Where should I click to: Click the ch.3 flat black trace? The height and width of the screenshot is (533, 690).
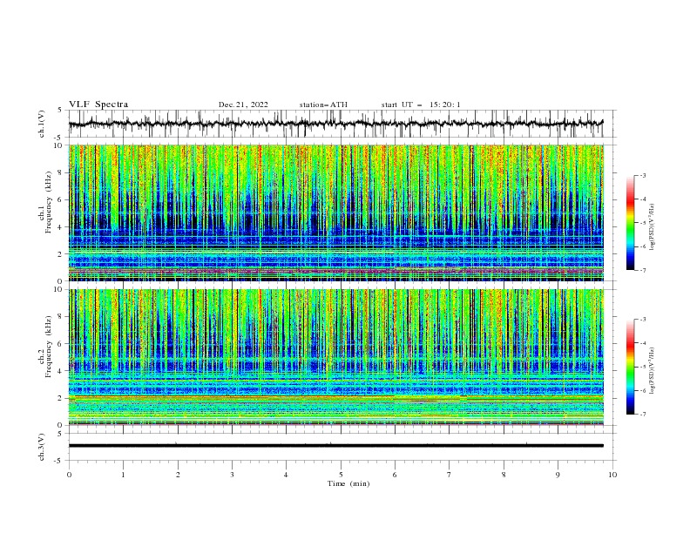pyautogui.click(x=335, y=446)
